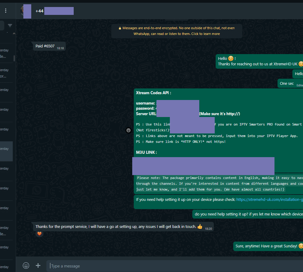Click the 'One sec' message bubble
Viewport: 303px width, 272px height.
point(287,84)
